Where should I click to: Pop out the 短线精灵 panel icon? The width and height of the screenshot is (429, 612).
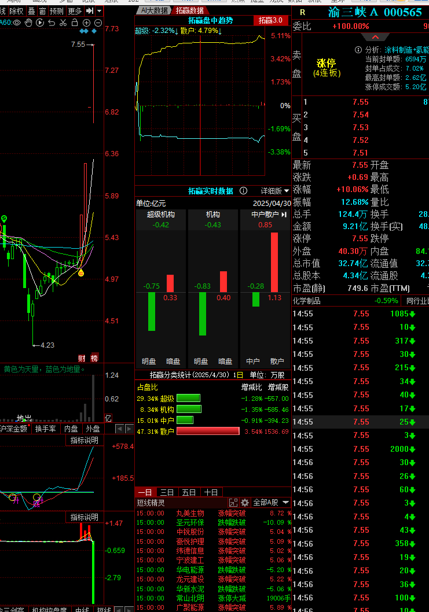(x=233, y=503)
